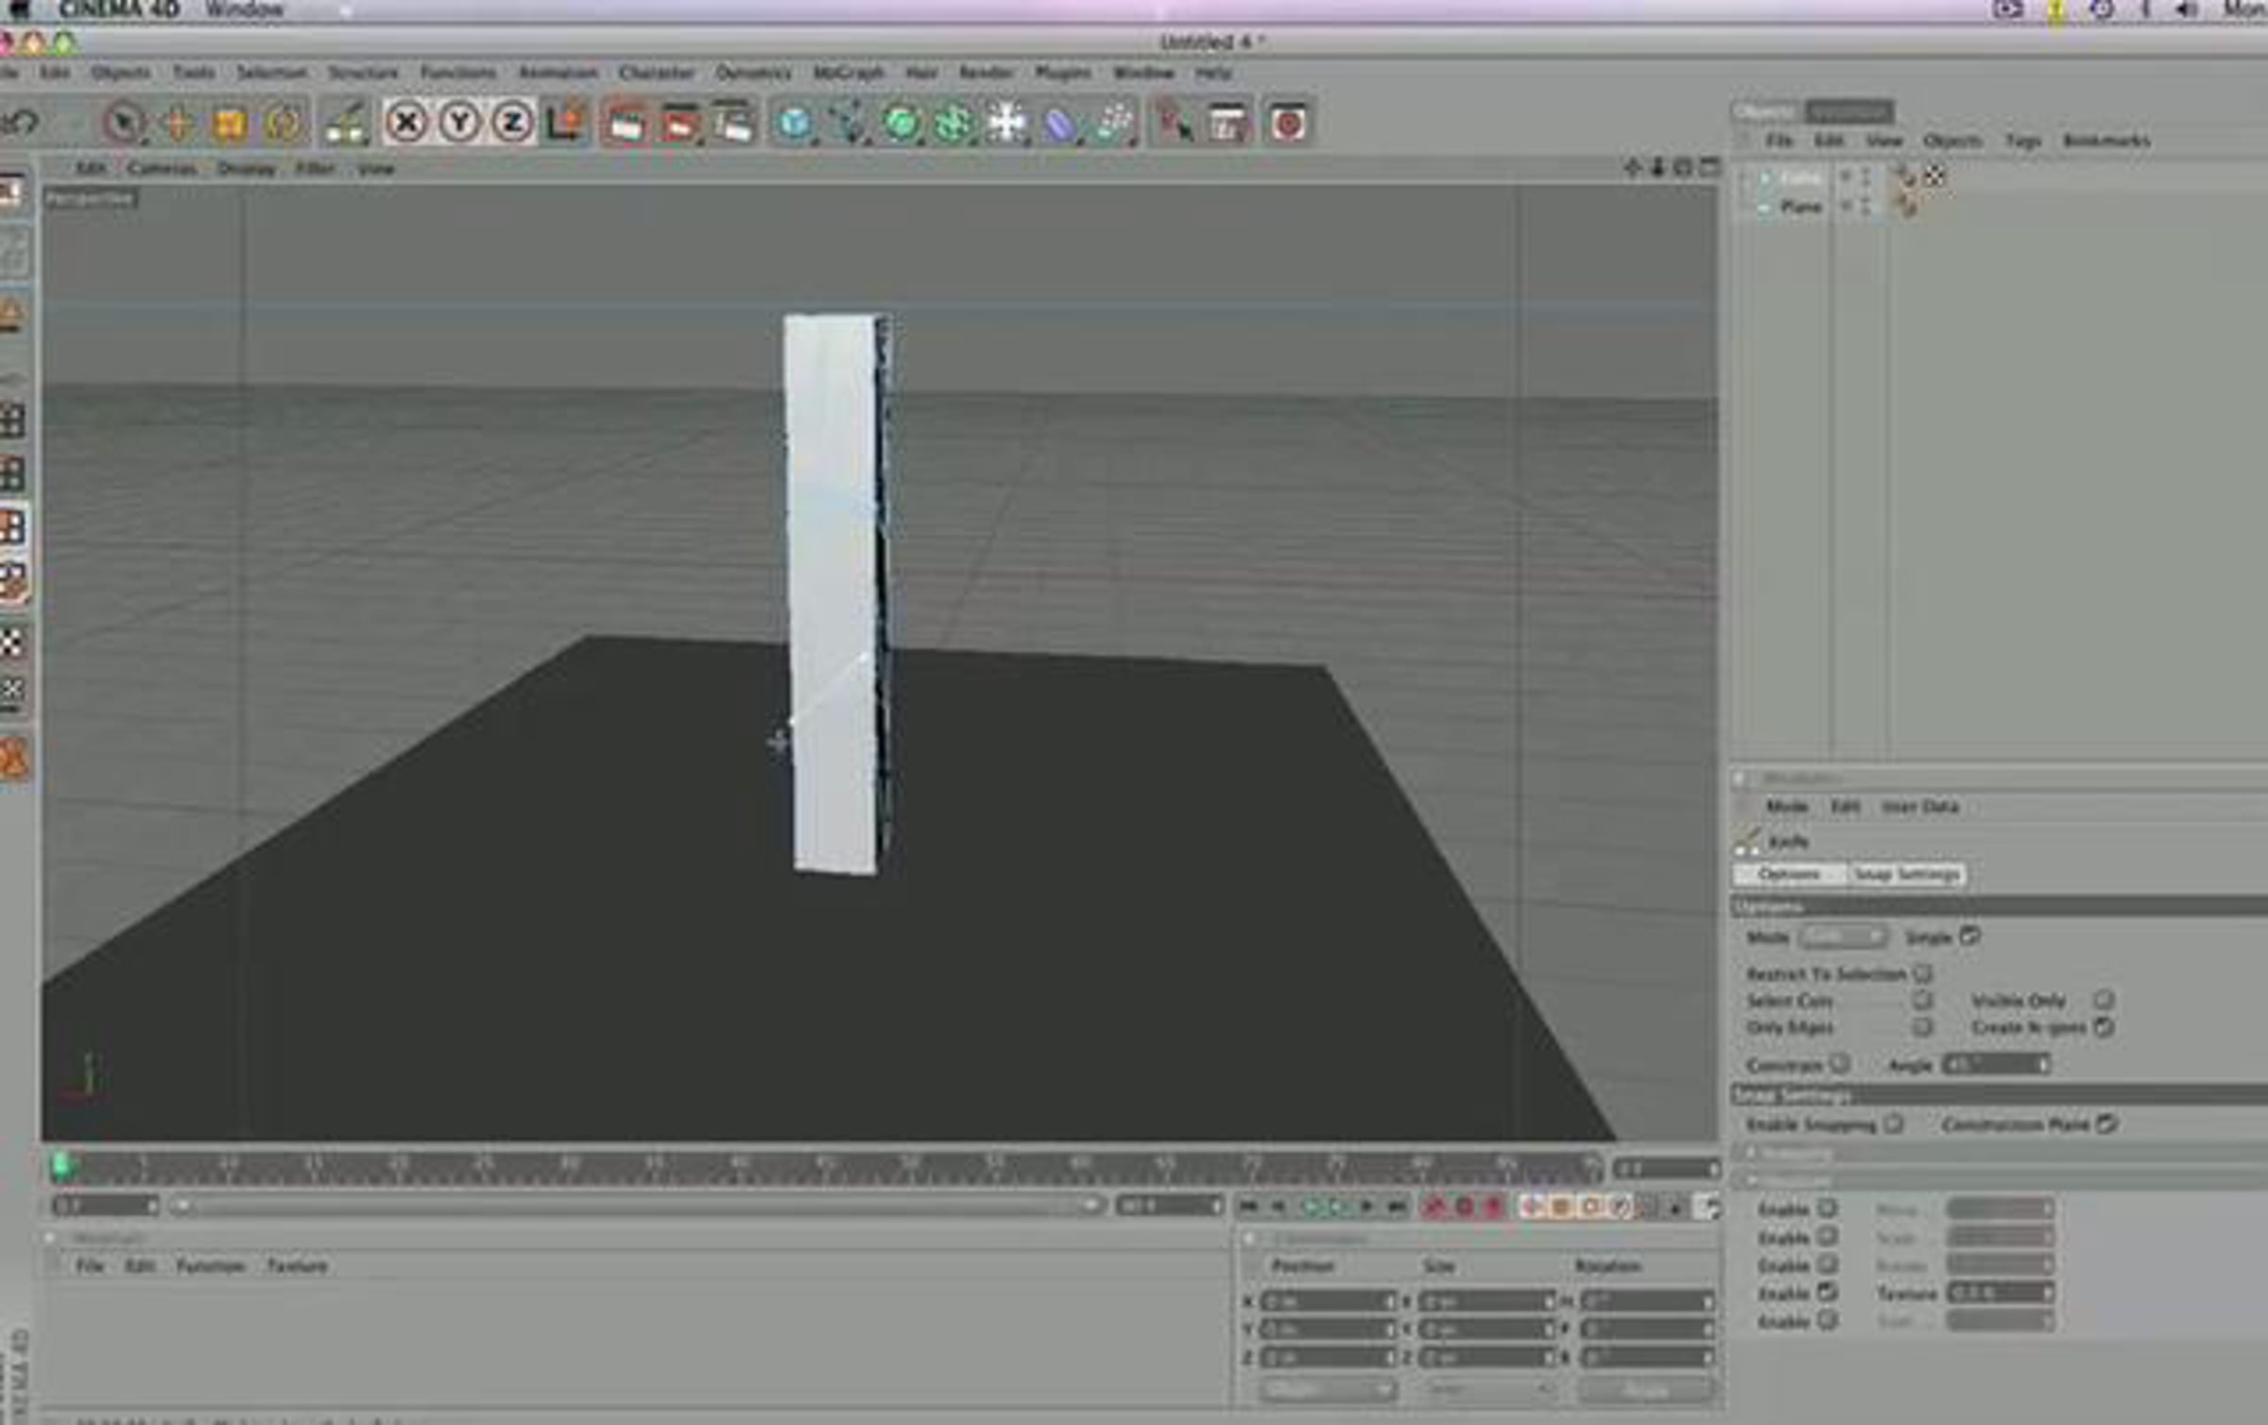Select the Plane object in Object Manager
2268x1425 pixels.
[x=1800, y=206]
